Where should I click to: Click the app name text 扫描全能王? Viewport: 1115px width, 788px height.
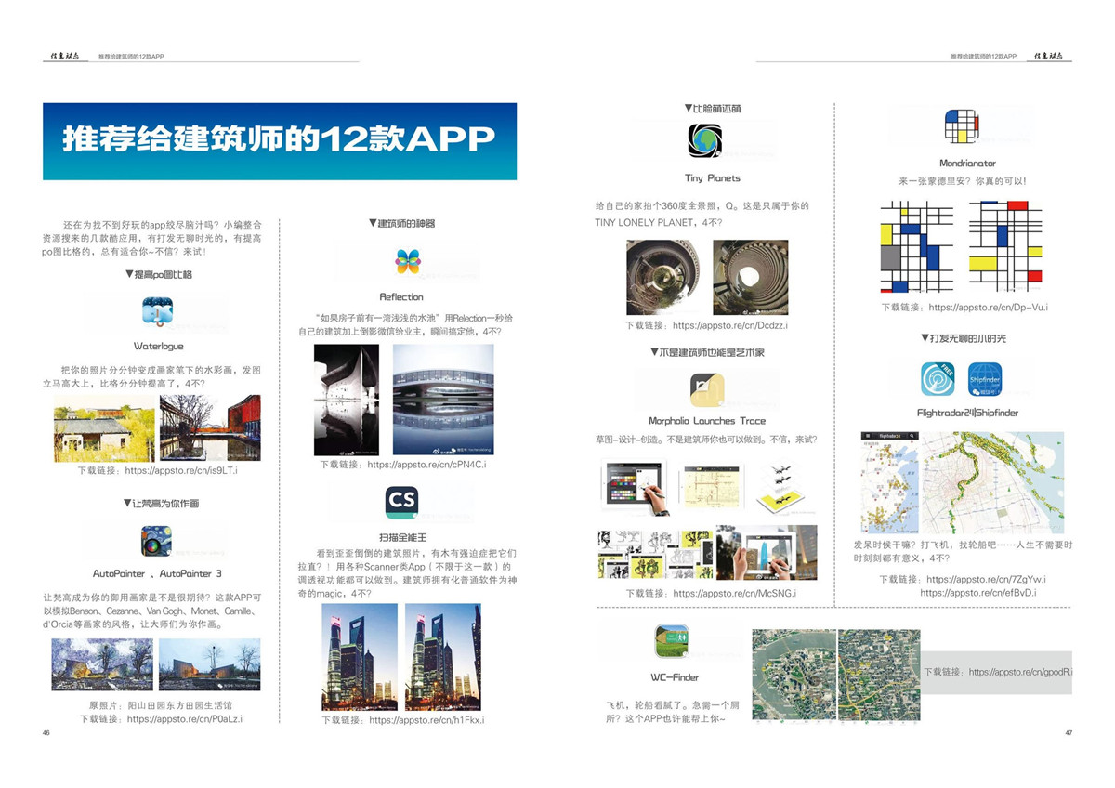tap(401, 539)
